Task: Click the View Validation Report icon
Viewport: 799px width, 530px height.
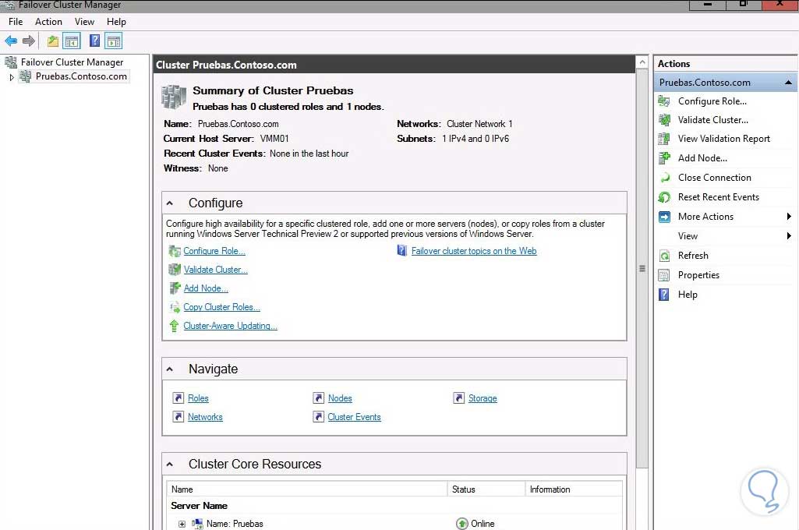Action: [x=664, y=139]
